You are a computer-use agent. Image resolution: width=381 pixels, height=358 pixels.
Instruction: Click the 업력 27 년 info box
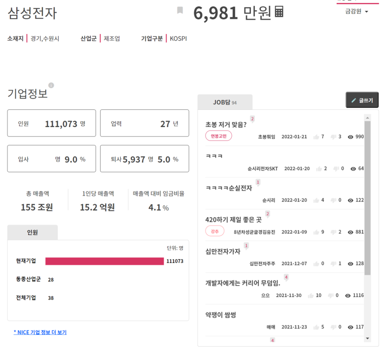[x=144, y=123]
